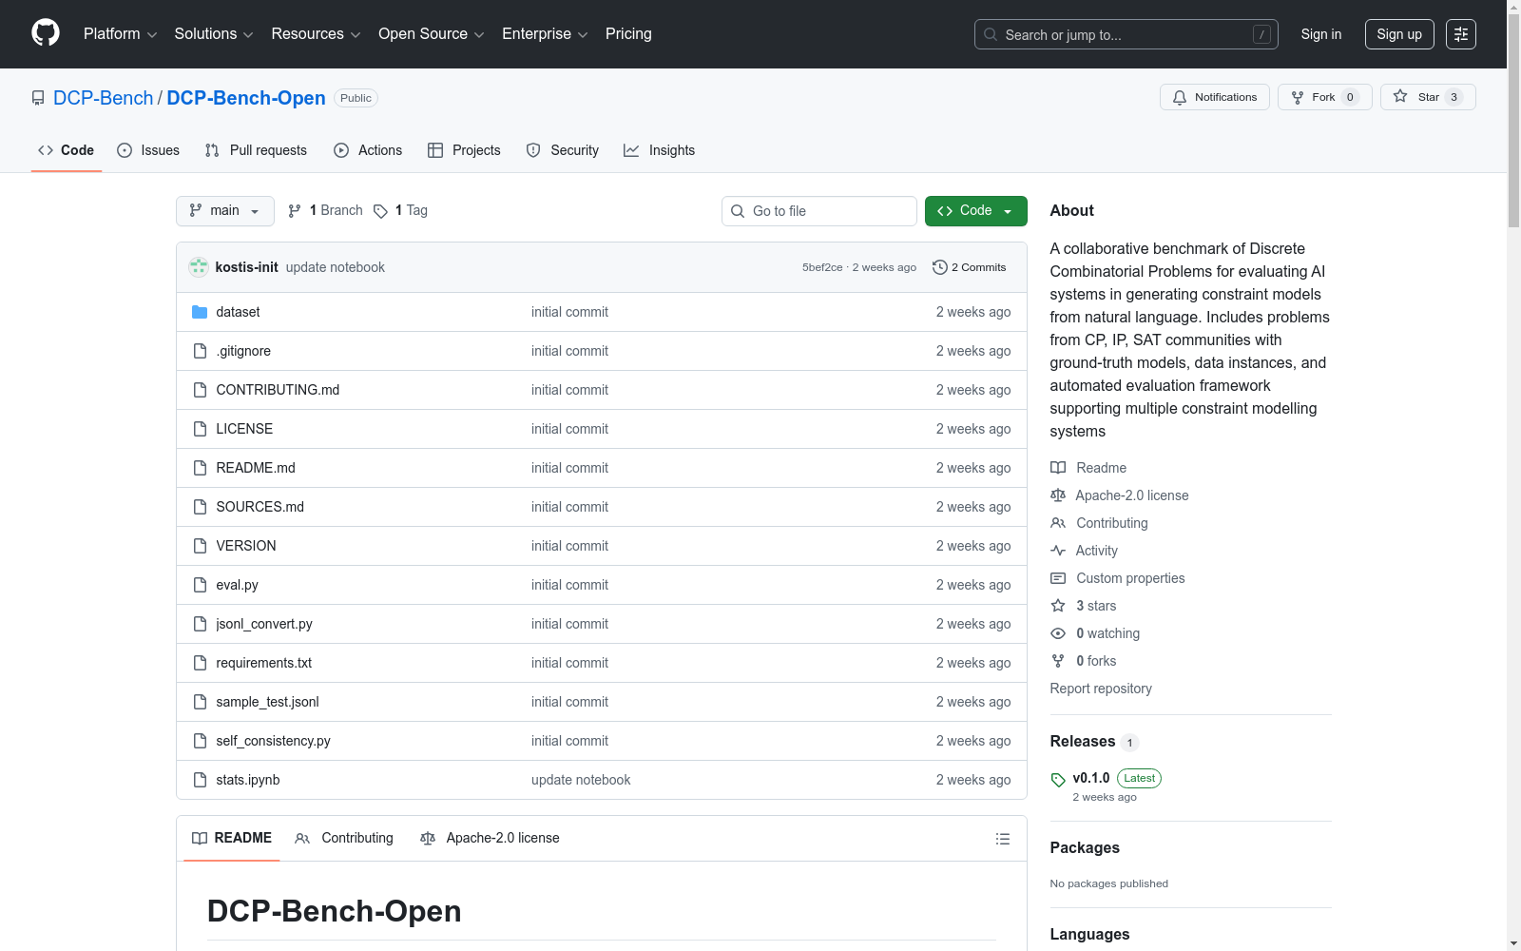Viewport: 1521px width, 951px height.
Task: Open the CONTRIBUTING.md file
Action: (278, 390)
